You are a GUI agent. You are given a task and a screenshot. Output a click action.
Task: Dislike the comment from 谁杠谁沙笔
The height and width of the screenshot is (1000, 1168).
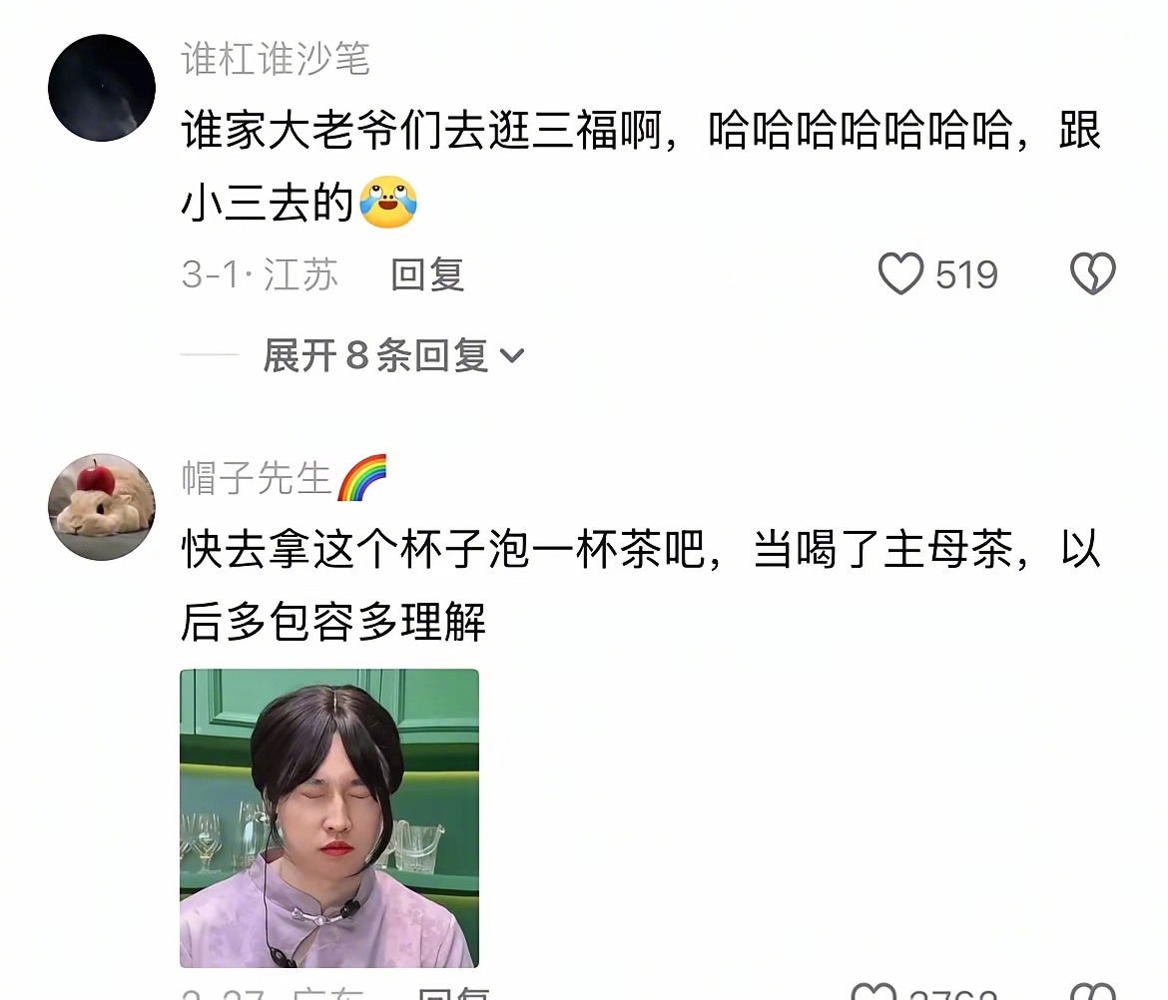point(1093,273)
